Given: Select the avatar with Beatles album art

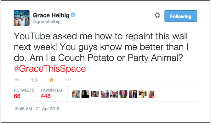Looking at the screenshot, I should pos(114,94).
